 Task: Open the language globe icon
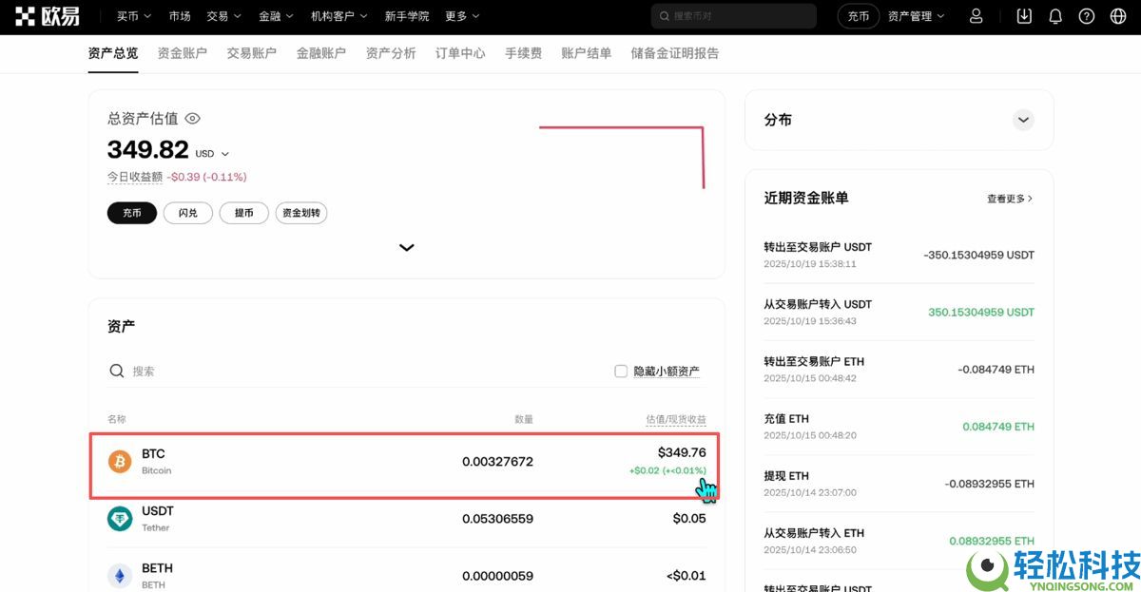click(1120, 15)
